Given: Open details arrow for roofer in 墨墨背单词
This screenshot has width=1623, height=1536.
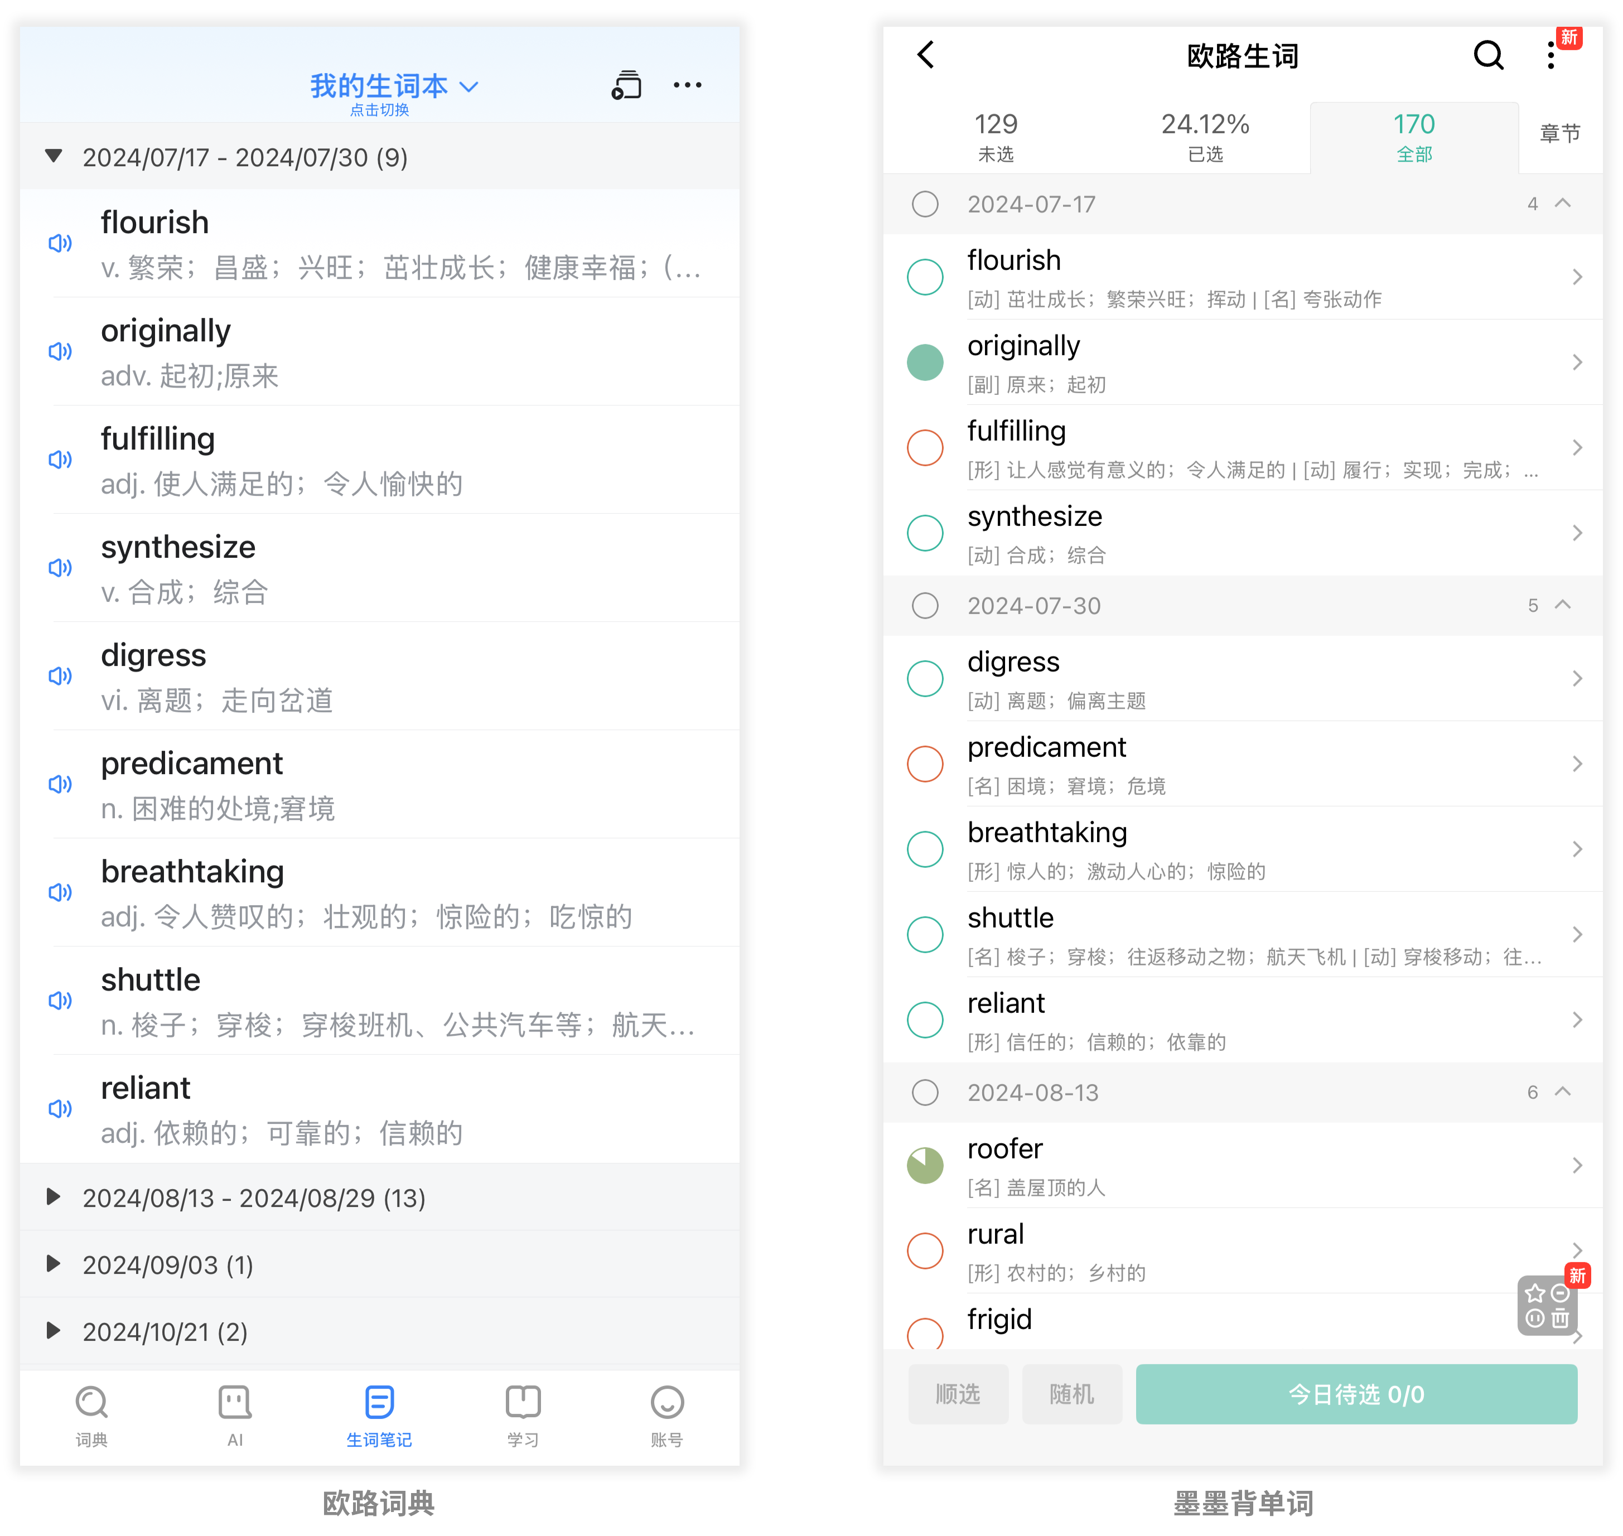Looking at the screenshot, I should [1577, 1165].
